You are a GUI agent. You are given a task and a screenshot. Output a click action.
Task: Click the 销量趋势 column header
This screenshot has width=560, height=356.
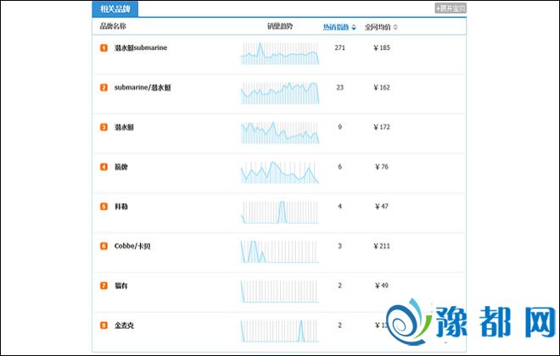point(279,27)
